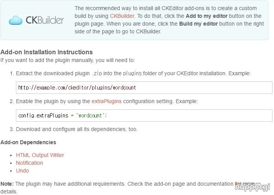274x195 pixels.
Task: Click the Add-on Dependencies heading
Action: click(x=28, y=142)
